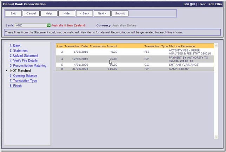Click into the Bank input field
Image resolution: width=226 pixels, height=152 pixels.
coord(31,26)
